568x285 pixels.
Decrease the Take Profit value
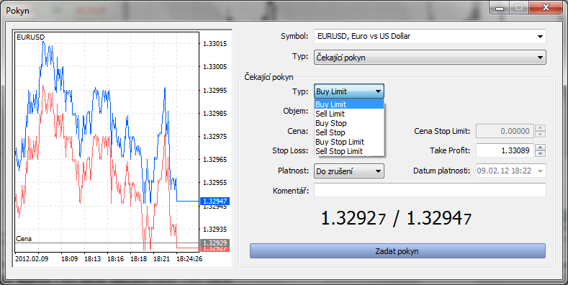coord(541,153)
